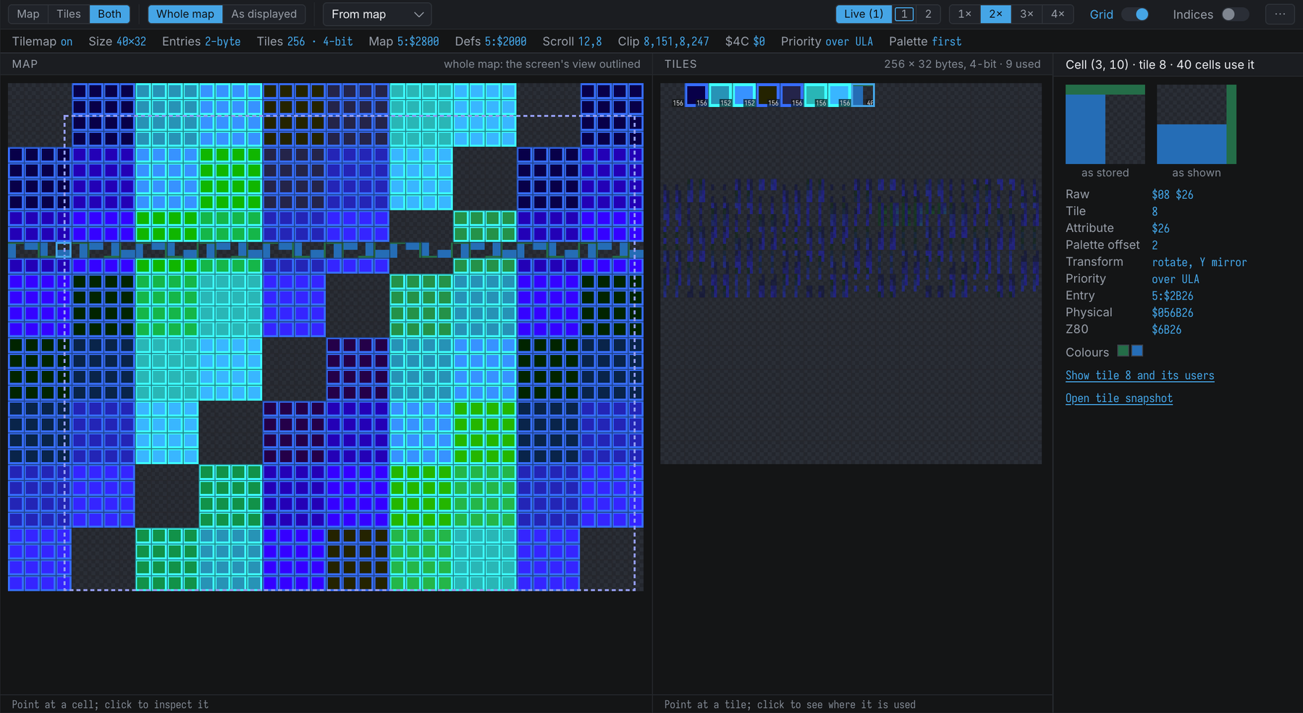Viewport: 1303px width, 713px height.
Task: Click the Palette offset value 2
Action: [x=1155, y=245]
